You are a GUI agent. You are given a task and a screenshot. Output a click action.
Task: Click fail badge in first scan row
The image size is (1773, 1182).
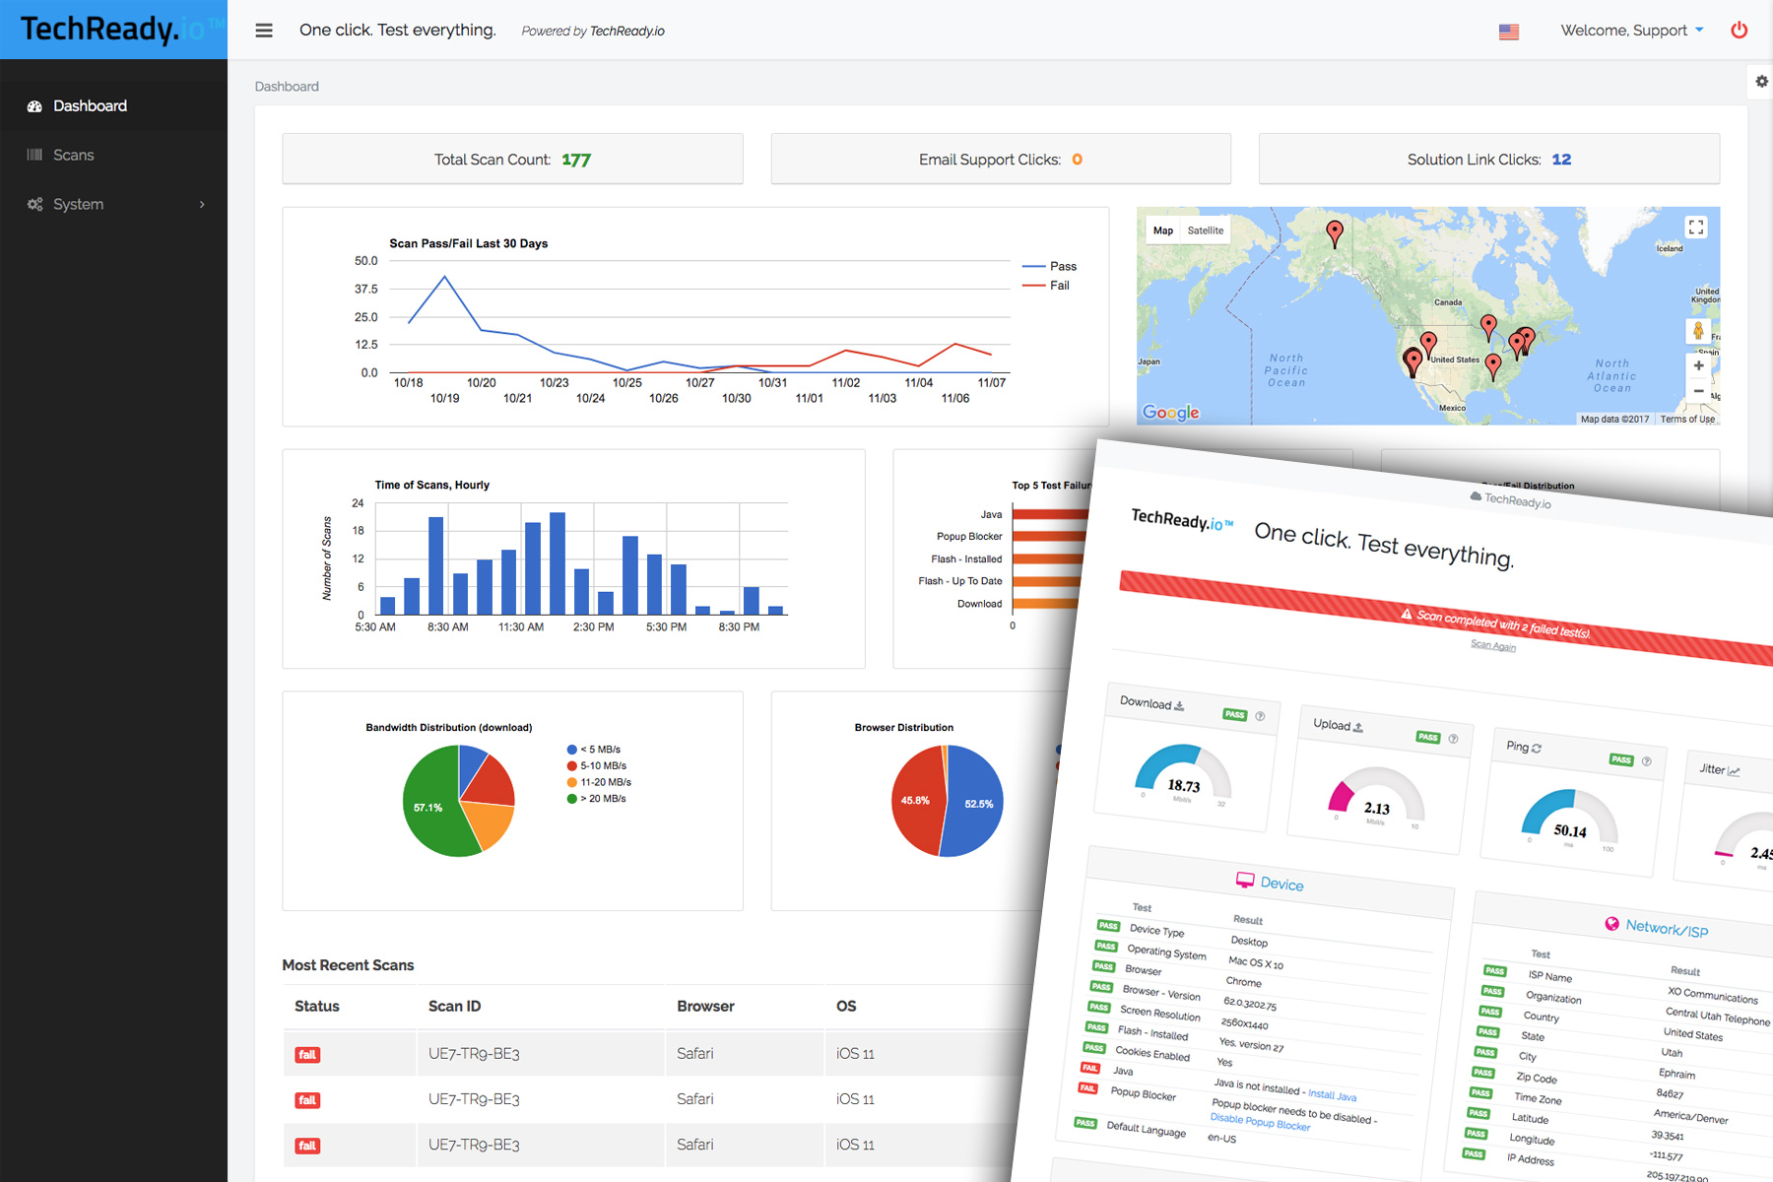(x=307, y=1055)
